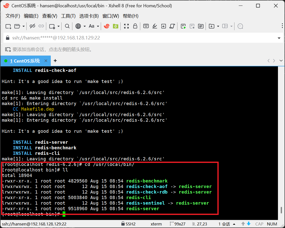Expand the font Aa dropdown arrow
Image resolution: width=285 pixels, height=228 pixels.
pos(98,26)
